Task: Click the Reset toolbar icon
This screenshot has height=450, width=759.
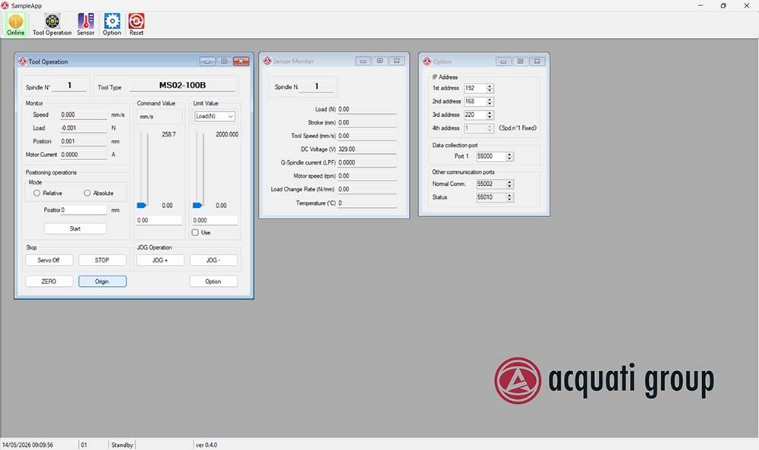Action: pyautogui.click(x=136, y=24)
